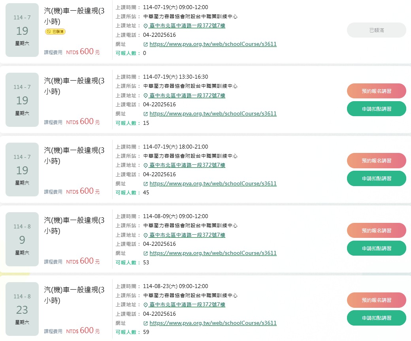Click map pin icon in the 18:00-21:00 course
Image resolution: width=411 pixels, height=341 pixels.
point(146,166)
